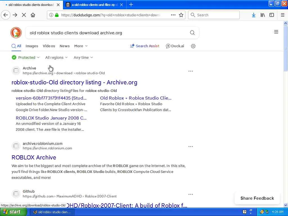This screenshot has width=288, height=216.
Task: Open more options for Archive result
Action: (191, 71)
